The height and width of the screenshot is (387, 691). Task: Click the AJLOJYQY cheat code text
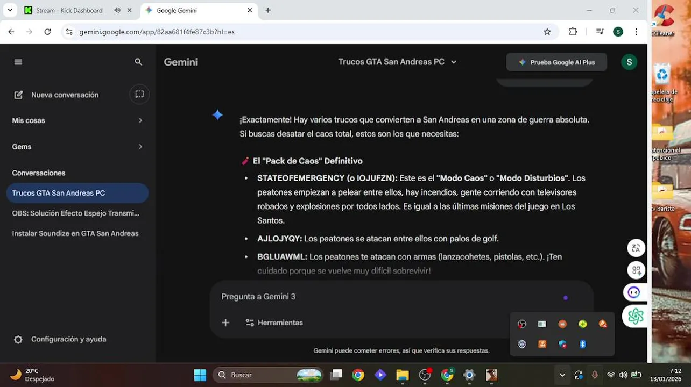coord(280,239)
